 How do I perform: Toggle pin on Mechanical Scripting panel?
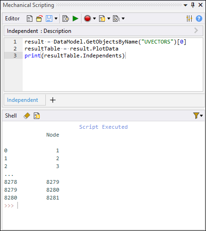pos(193,5)
